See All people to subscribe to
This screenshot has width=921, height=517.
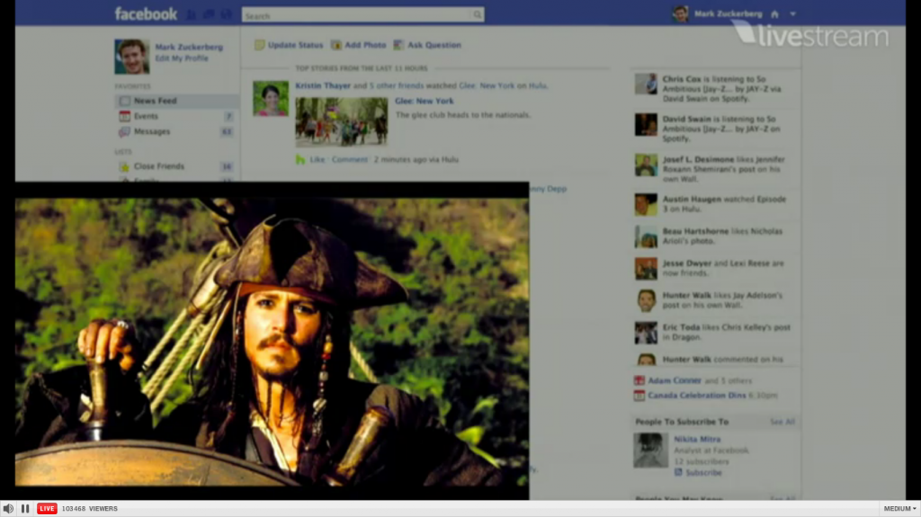pyautogui.click(x=782, y=422)
